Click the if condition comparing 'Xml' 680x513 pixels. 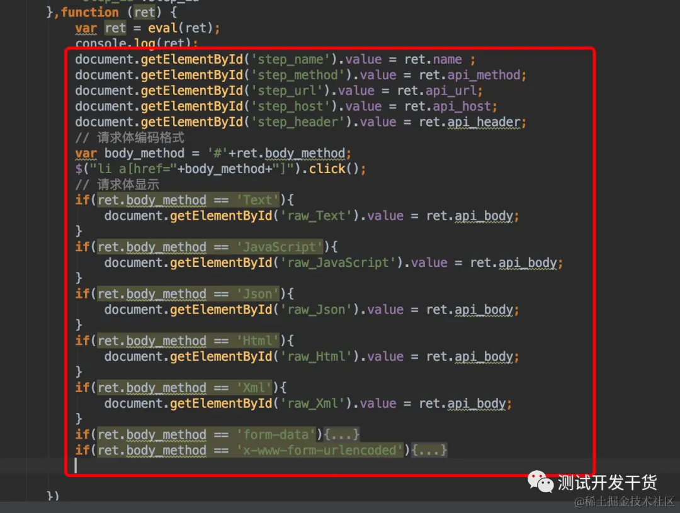pyautogui.click(x=184, y=387)
